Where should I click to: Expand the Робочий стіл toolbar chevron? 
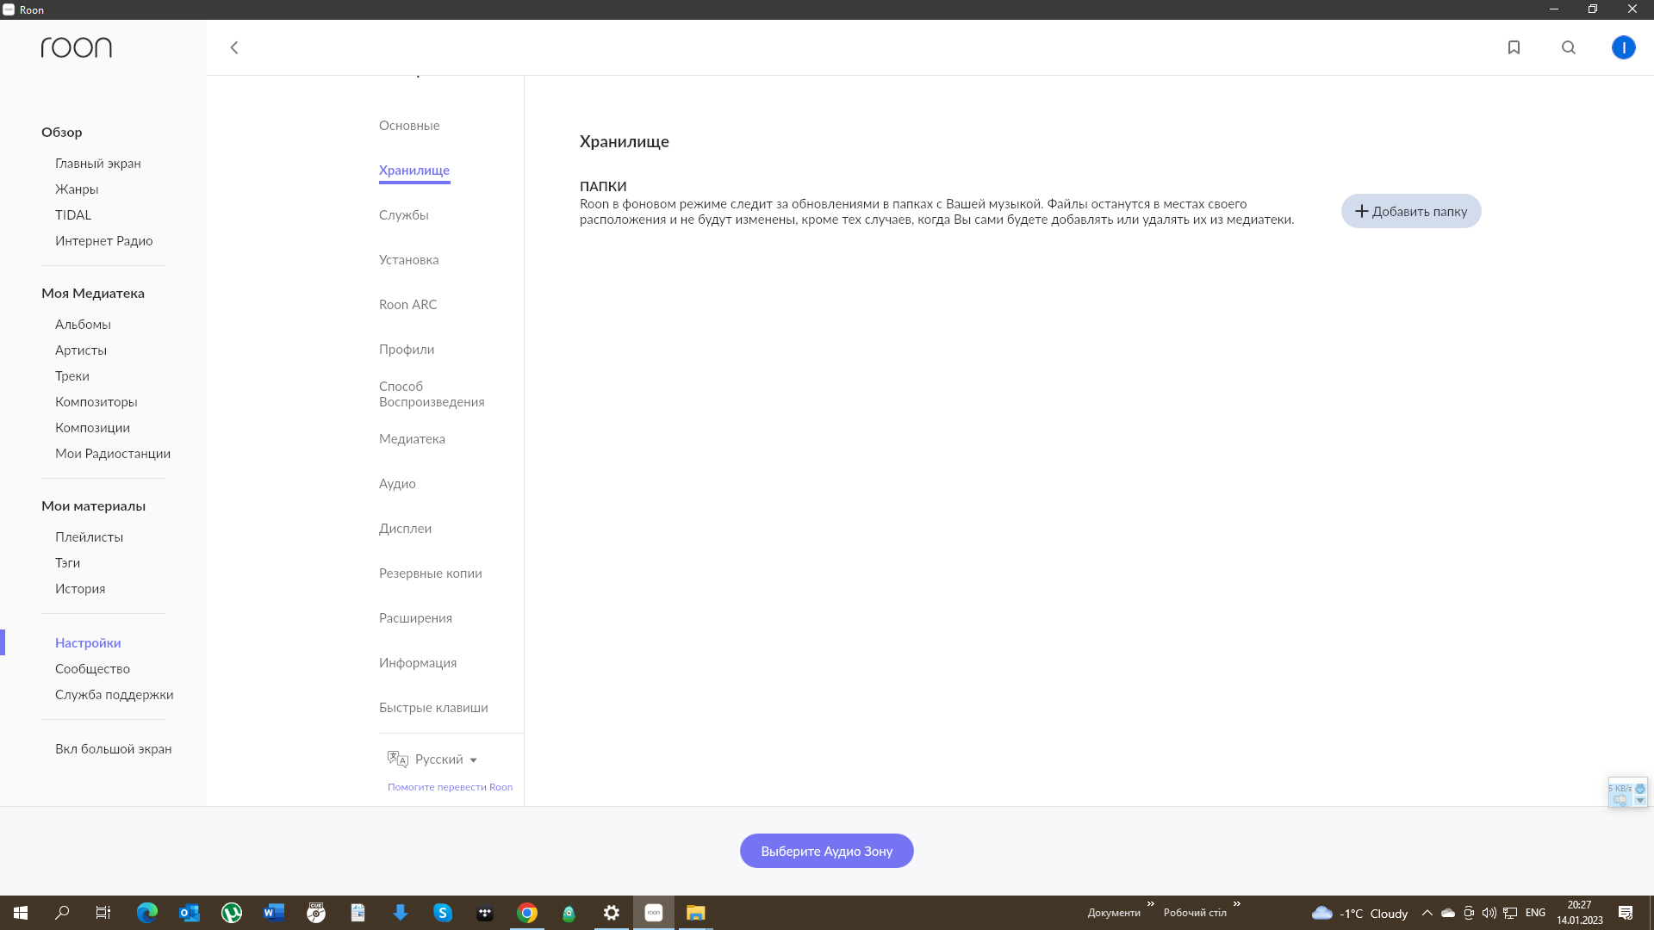pos(1236,904)
